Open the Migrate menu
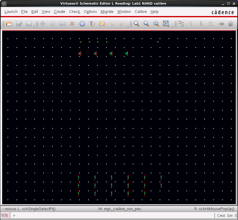Screen dimensions: 238x220 pyautogui.click(x=107, y=12)
